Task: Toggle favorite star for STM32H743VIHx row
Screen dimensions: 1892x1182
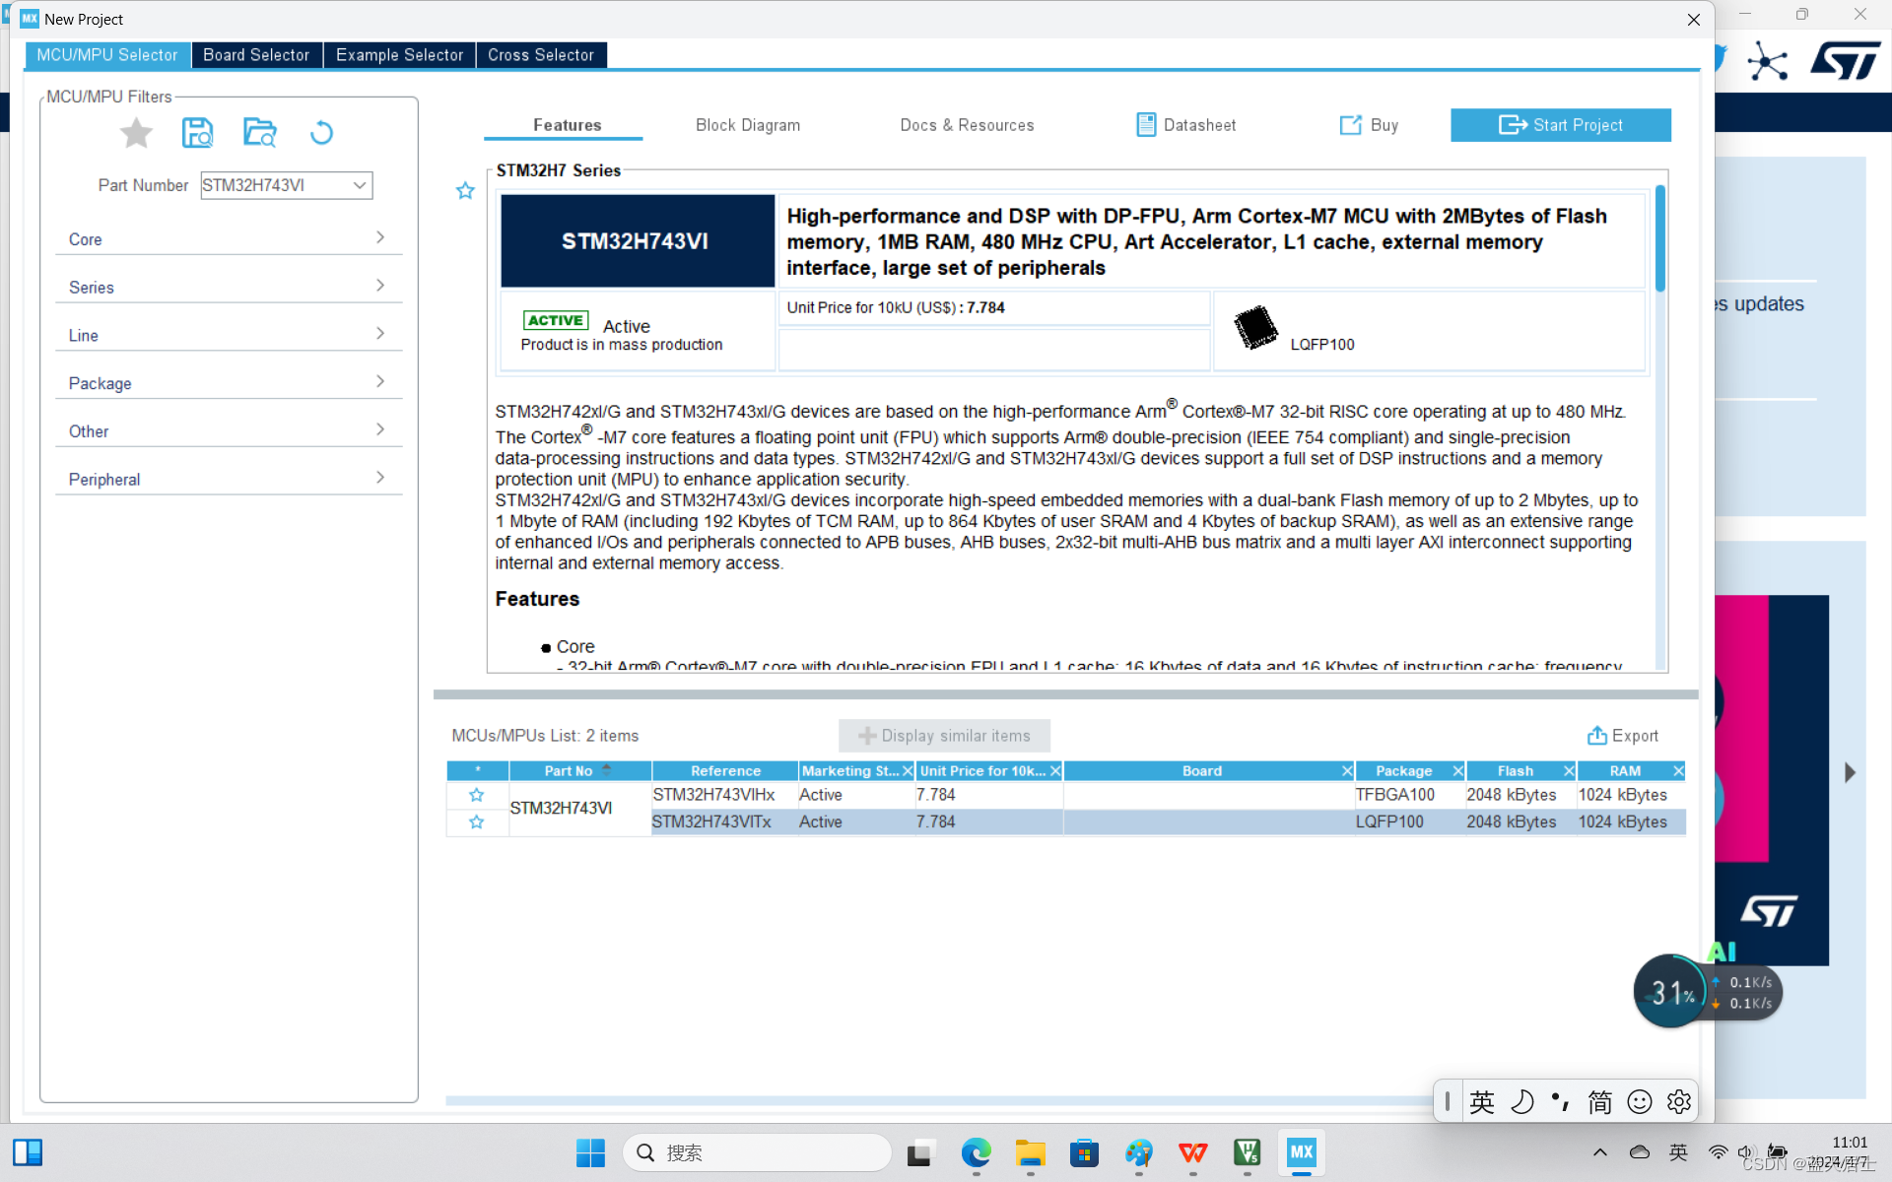Action: [477, 795]
